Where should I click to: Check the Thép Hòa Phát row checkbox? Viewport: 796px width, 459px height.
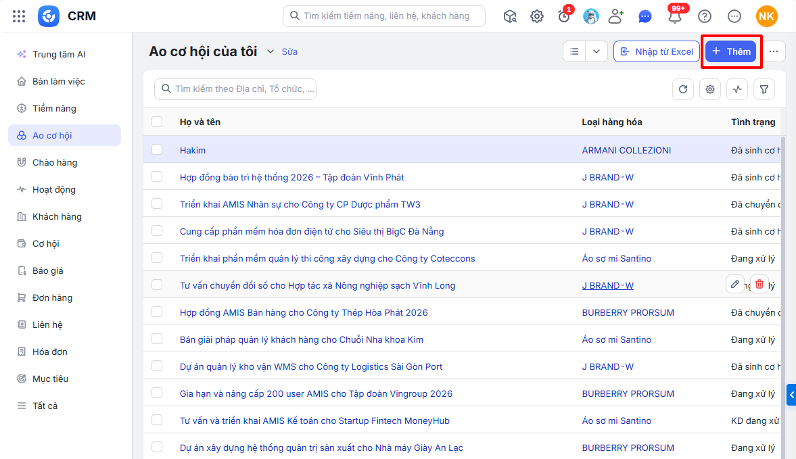(157, 312)
